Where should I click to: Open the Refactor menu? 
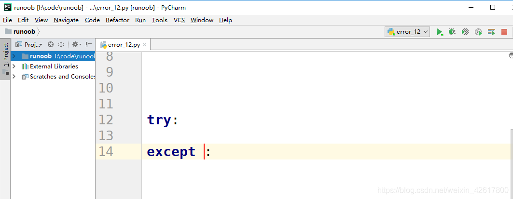(117, 20)
